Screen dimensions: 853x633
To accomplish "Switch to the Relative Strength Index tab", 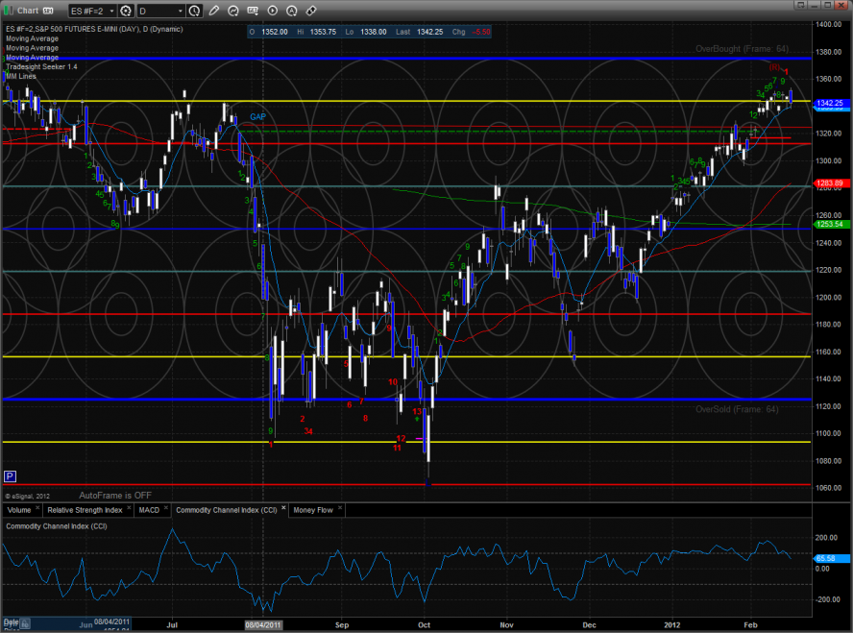I will coord(85,510).
